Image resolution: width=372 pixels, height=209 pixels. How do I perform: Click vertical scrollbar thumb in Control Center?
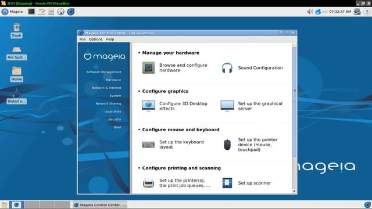tap(294, 102)
